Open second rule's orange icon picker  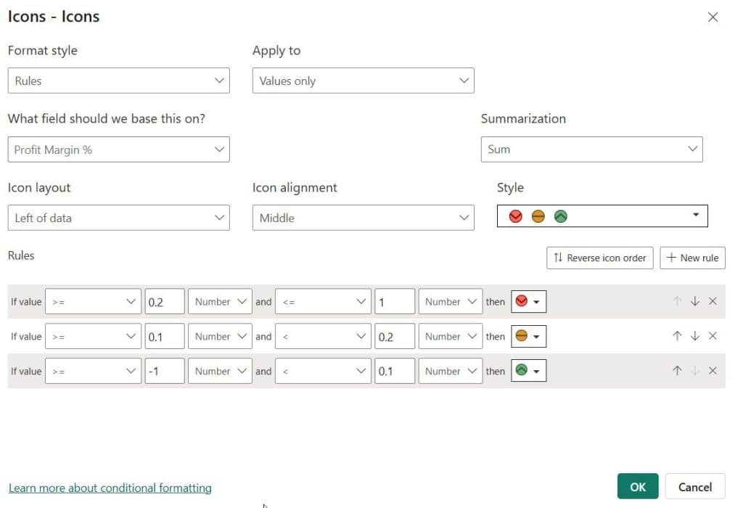click(528, 336)
